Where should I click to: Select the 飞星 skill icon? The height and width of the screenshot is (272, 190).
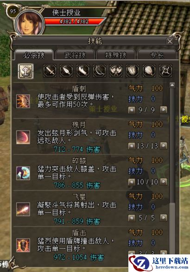click(23, 209)
